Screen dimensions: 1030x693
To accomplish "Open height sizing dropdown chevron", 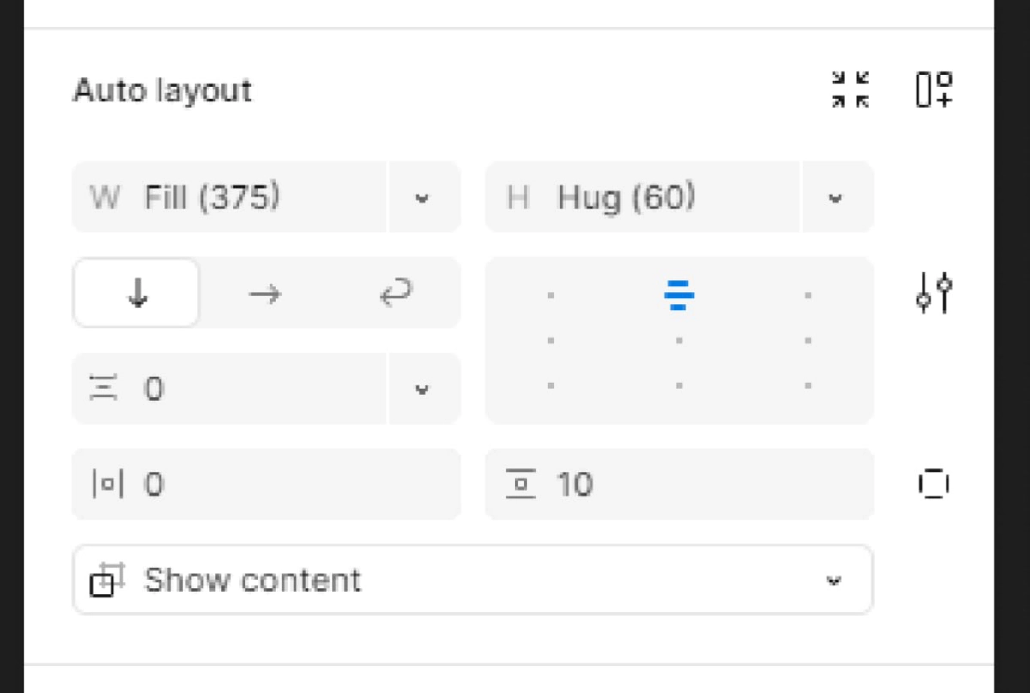I will pos(835,198).
